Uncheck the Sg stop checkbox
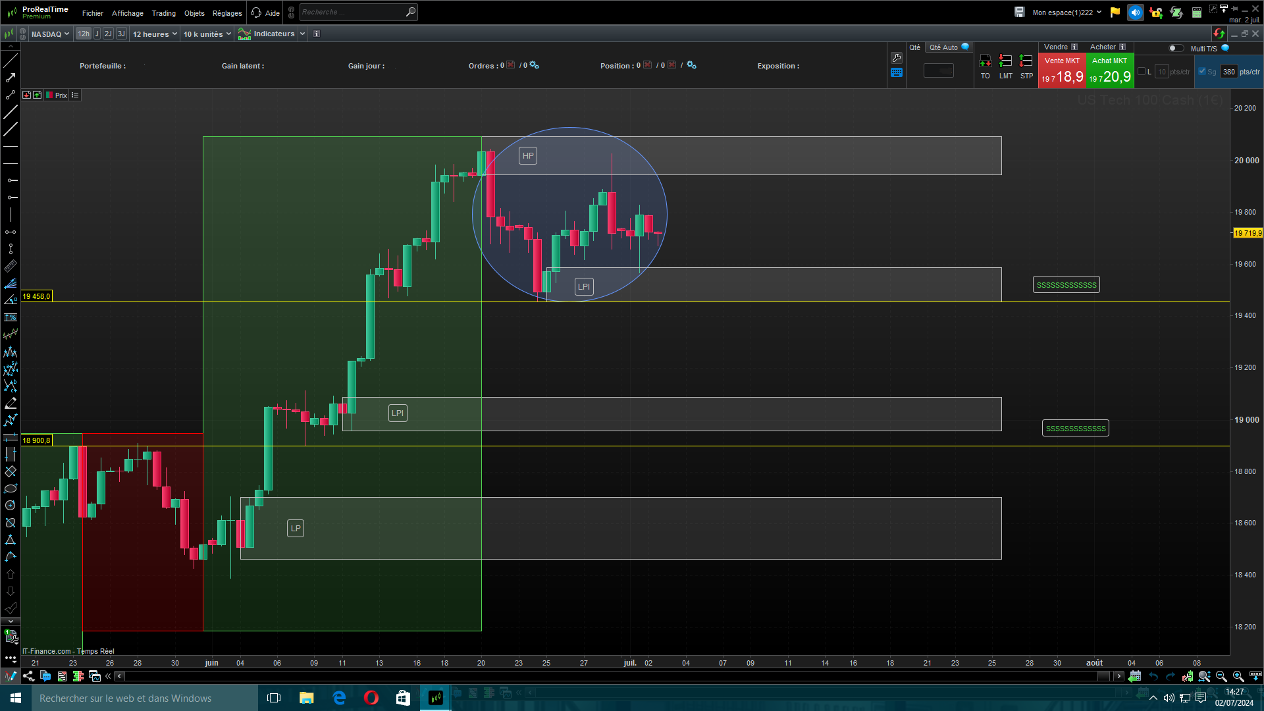The height and width of the screenshot is (711, 1264). 1202,72
